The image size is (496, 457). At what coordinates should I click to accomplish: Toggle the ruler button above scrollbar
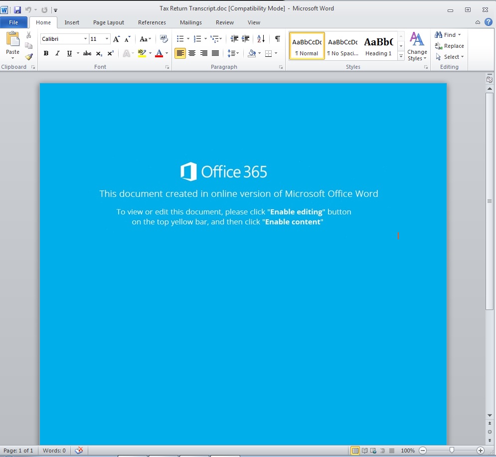[x=490, y=80]
